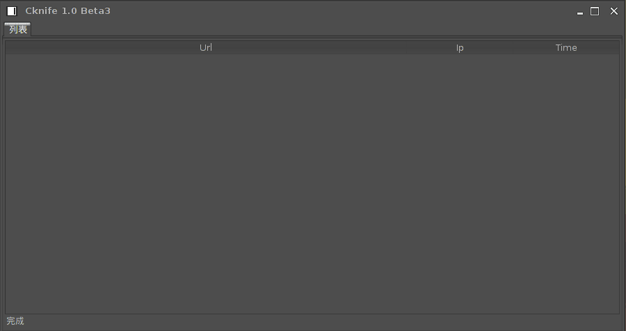
Task: Click the 完成 status label
Action: click(15, 321)
